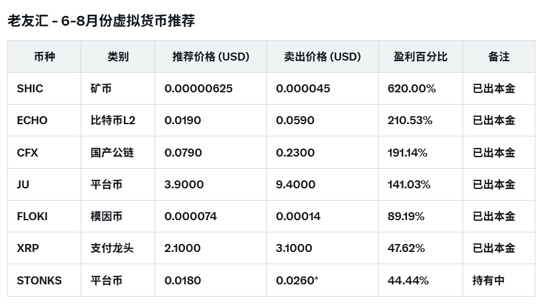Select the CFX coin cell
Image resolution: width=550 pixels, height=307 pixels.
tap(28, 152)
